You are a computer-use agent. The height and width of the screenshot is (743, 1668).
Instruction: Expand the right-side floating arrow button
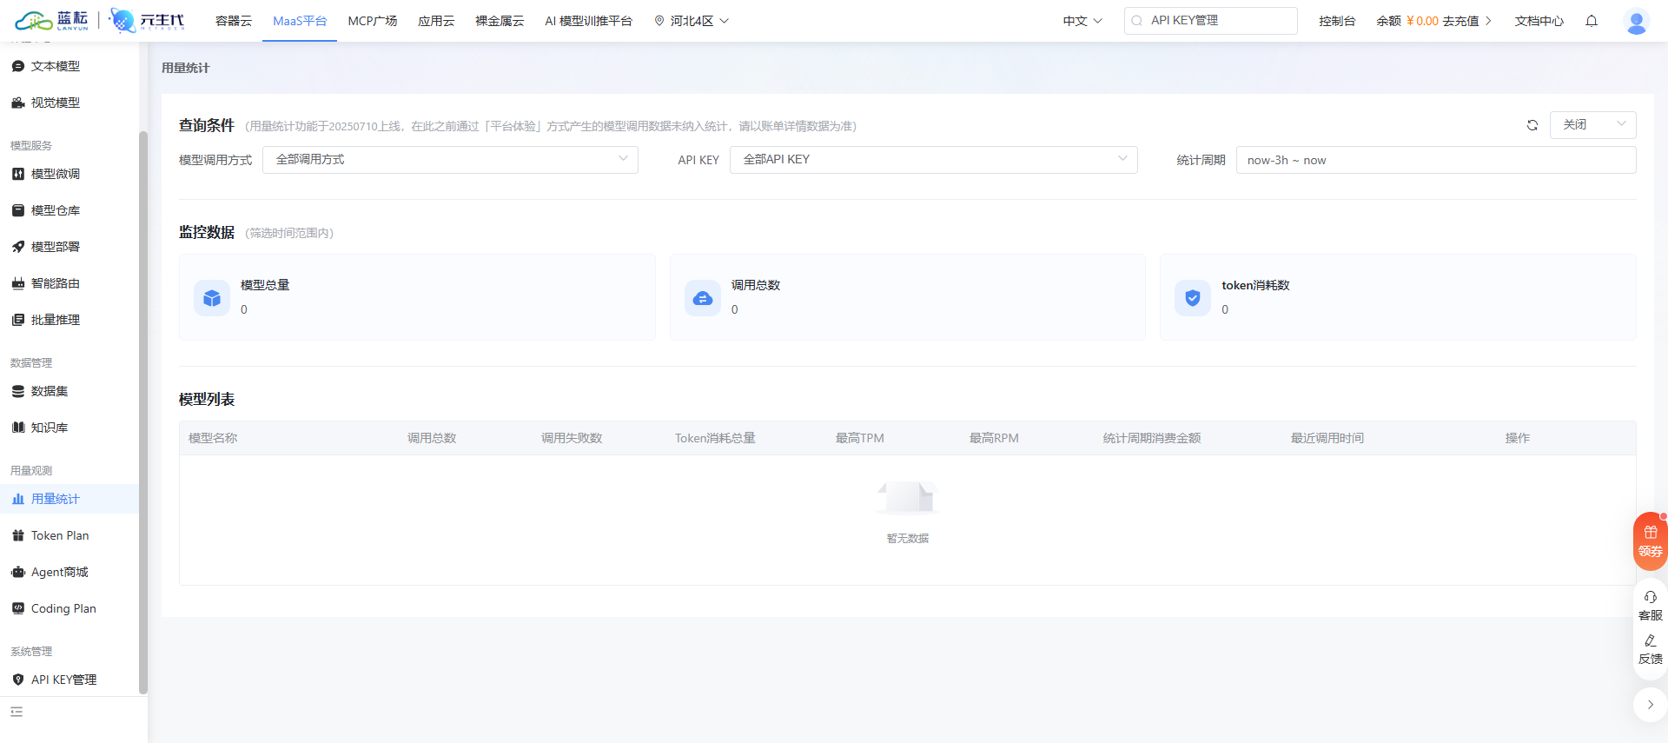(1651, 705)
